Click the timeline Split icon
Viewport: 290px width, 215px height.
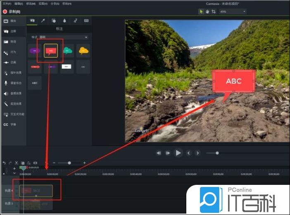(35, 163)
